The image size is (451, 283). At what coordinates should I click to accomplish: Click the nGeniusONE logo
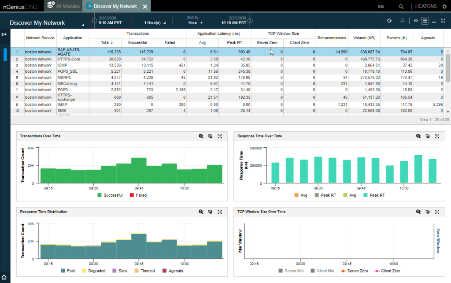pos(21,7)
